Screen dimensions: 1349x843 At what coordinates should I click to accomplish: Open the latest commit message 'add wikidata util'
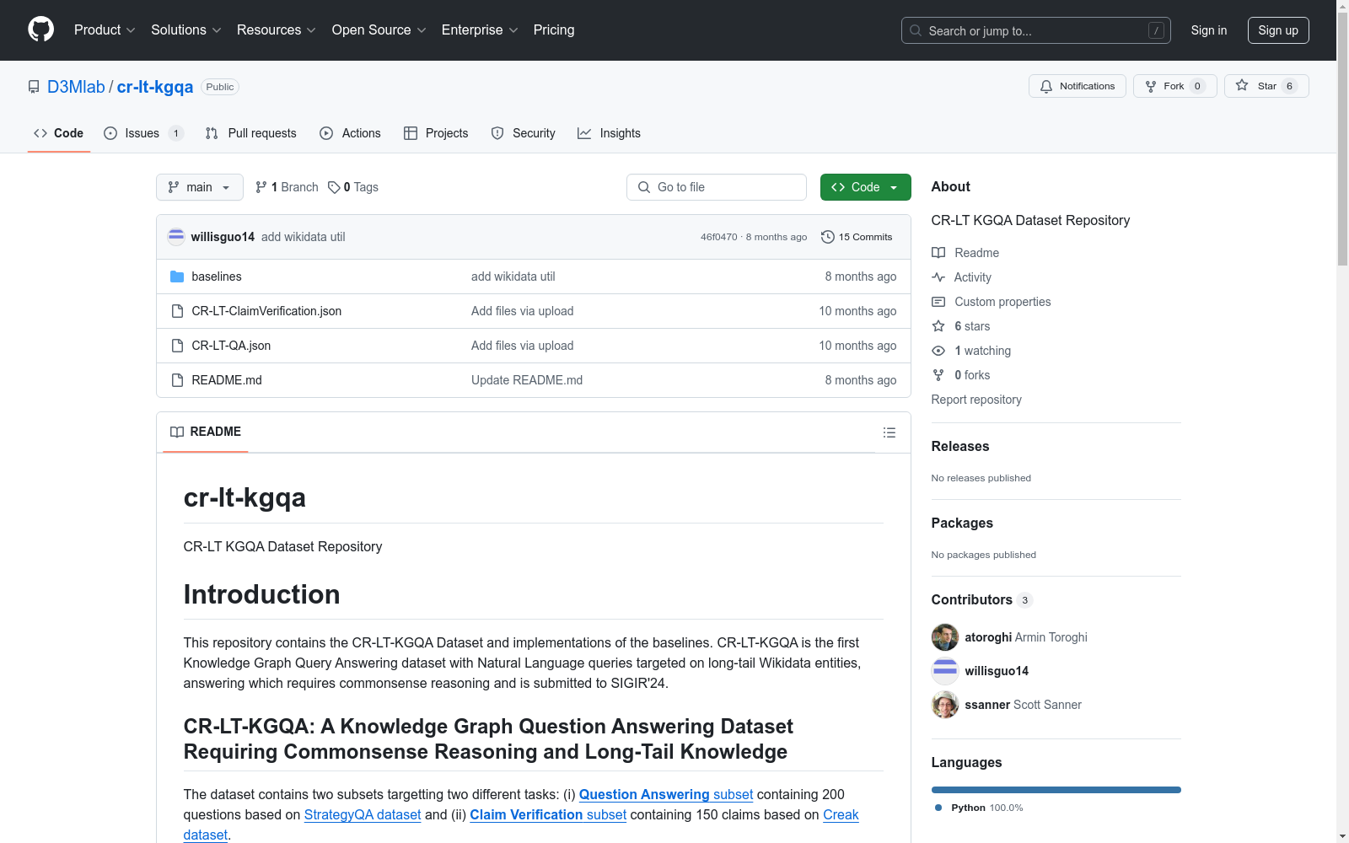click(x=304, y=237)
